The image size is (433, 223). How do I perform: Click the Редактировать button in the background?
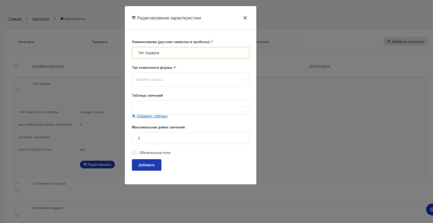click(x=97, y=165)
